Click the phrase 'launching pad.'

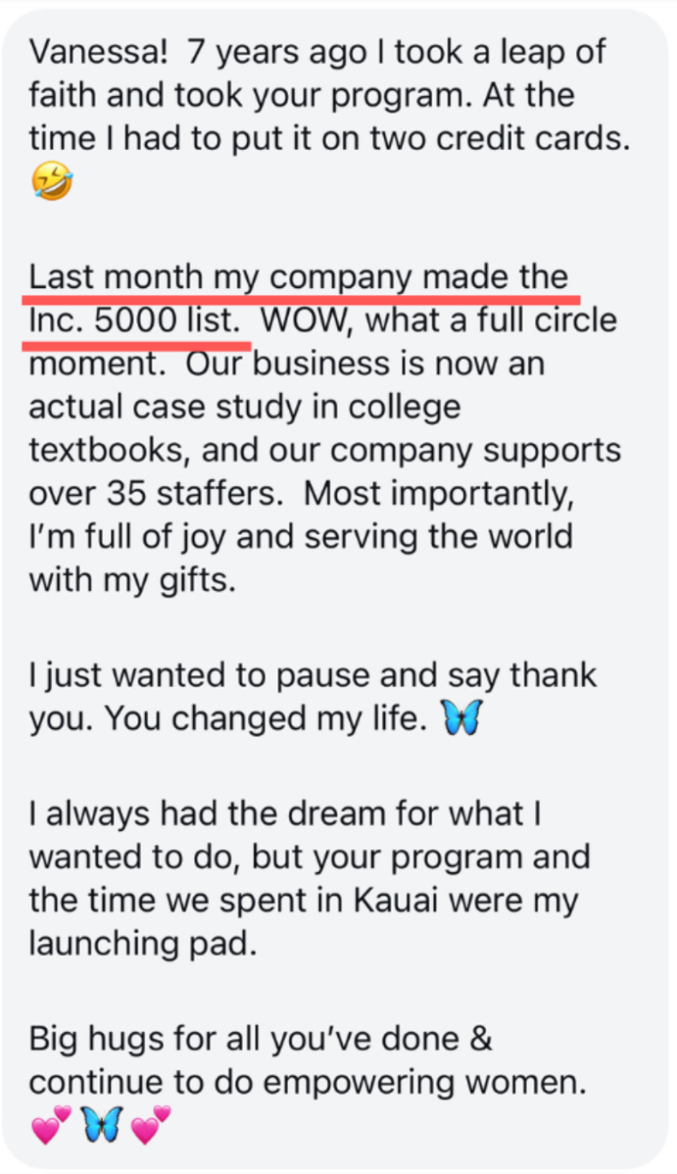point(143,944)
